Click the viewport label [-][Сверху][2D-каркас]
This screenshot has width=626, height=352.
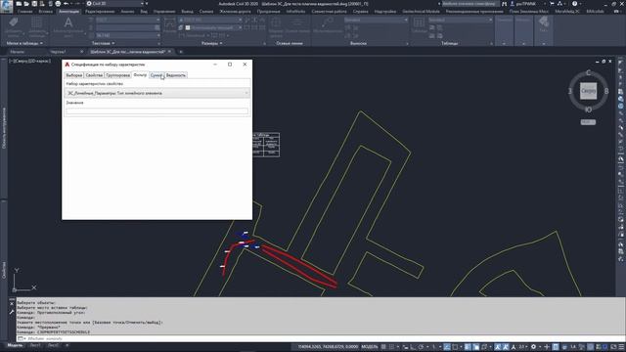30,61
